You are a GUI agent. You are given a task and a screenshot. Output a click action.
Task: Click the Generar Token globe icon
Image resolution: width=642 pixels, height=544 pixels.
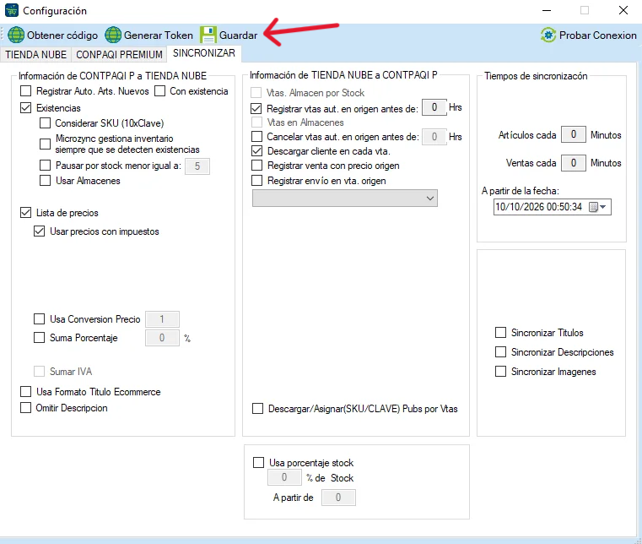[x=113, y=35]
